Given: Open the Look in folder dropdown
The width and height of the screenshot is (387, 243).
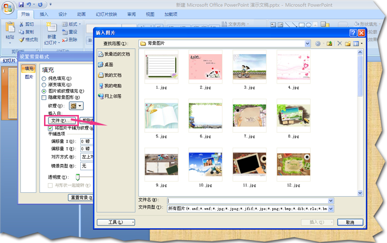Looking at the screenshot, I should tap(307, 43).
